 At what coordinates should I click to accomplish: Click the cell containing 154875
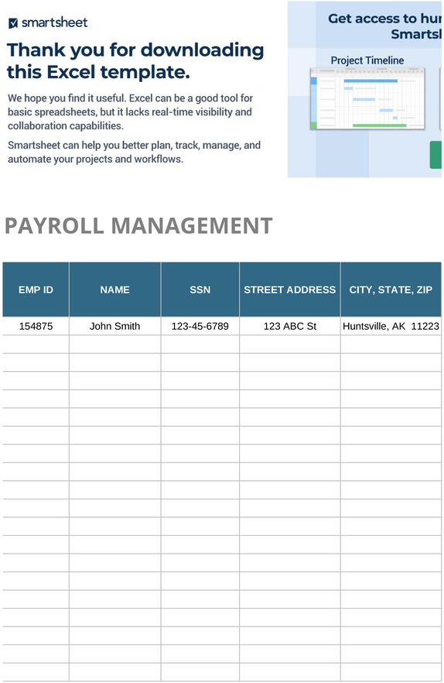tap(36, 326)
